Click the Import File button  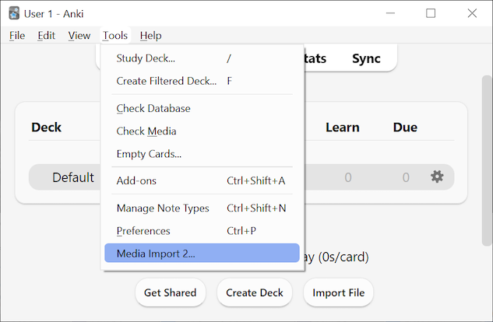338,292
